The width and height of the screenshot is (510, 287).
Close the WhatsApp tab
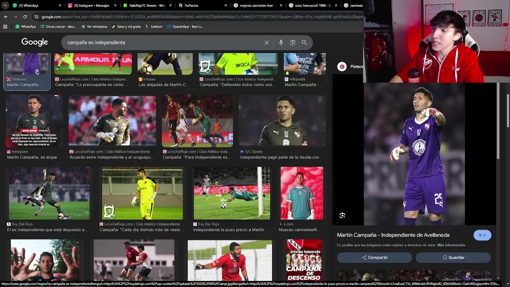tap(60, 6)
